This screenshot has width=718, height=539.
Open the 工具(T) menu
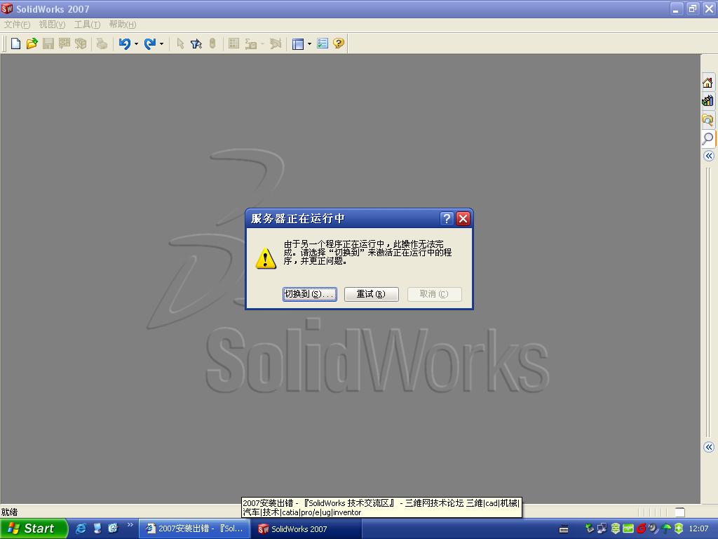(87, 25)
